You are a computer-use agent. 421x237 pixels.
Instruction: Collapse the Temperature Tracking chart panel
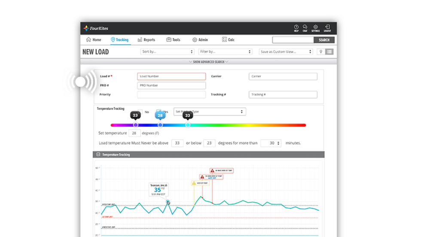[98, 155]
